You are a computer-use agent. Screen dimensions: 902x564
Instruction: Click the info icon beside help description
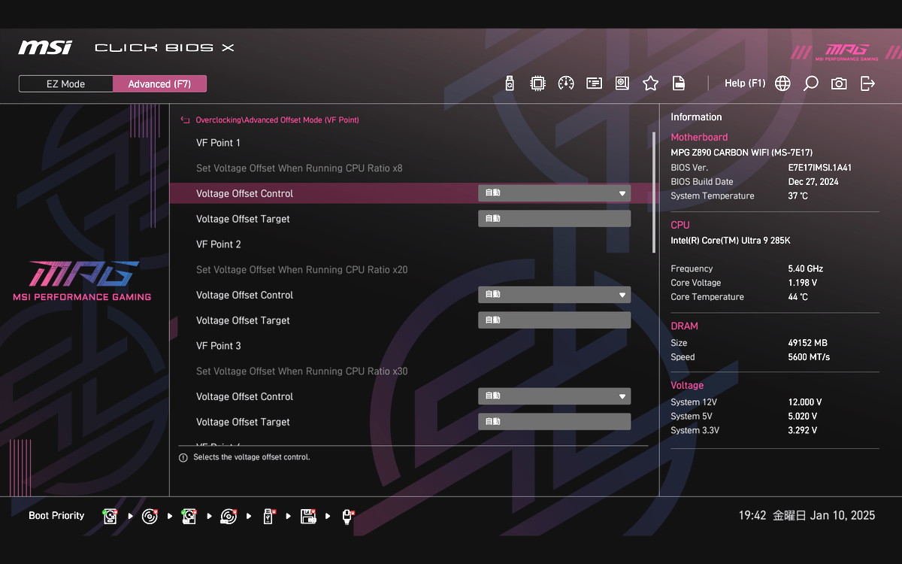183,457
